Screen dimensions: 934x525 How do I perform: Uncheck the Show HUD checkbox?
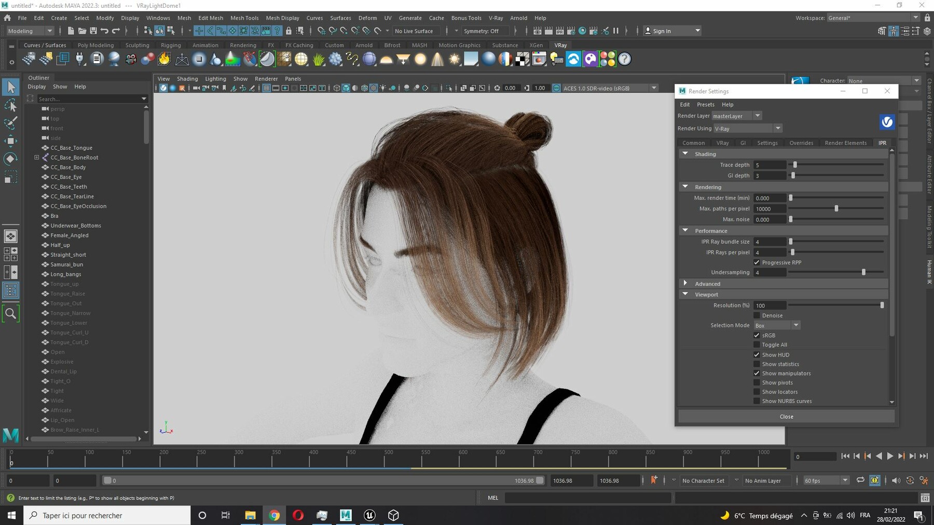(757, 355)
